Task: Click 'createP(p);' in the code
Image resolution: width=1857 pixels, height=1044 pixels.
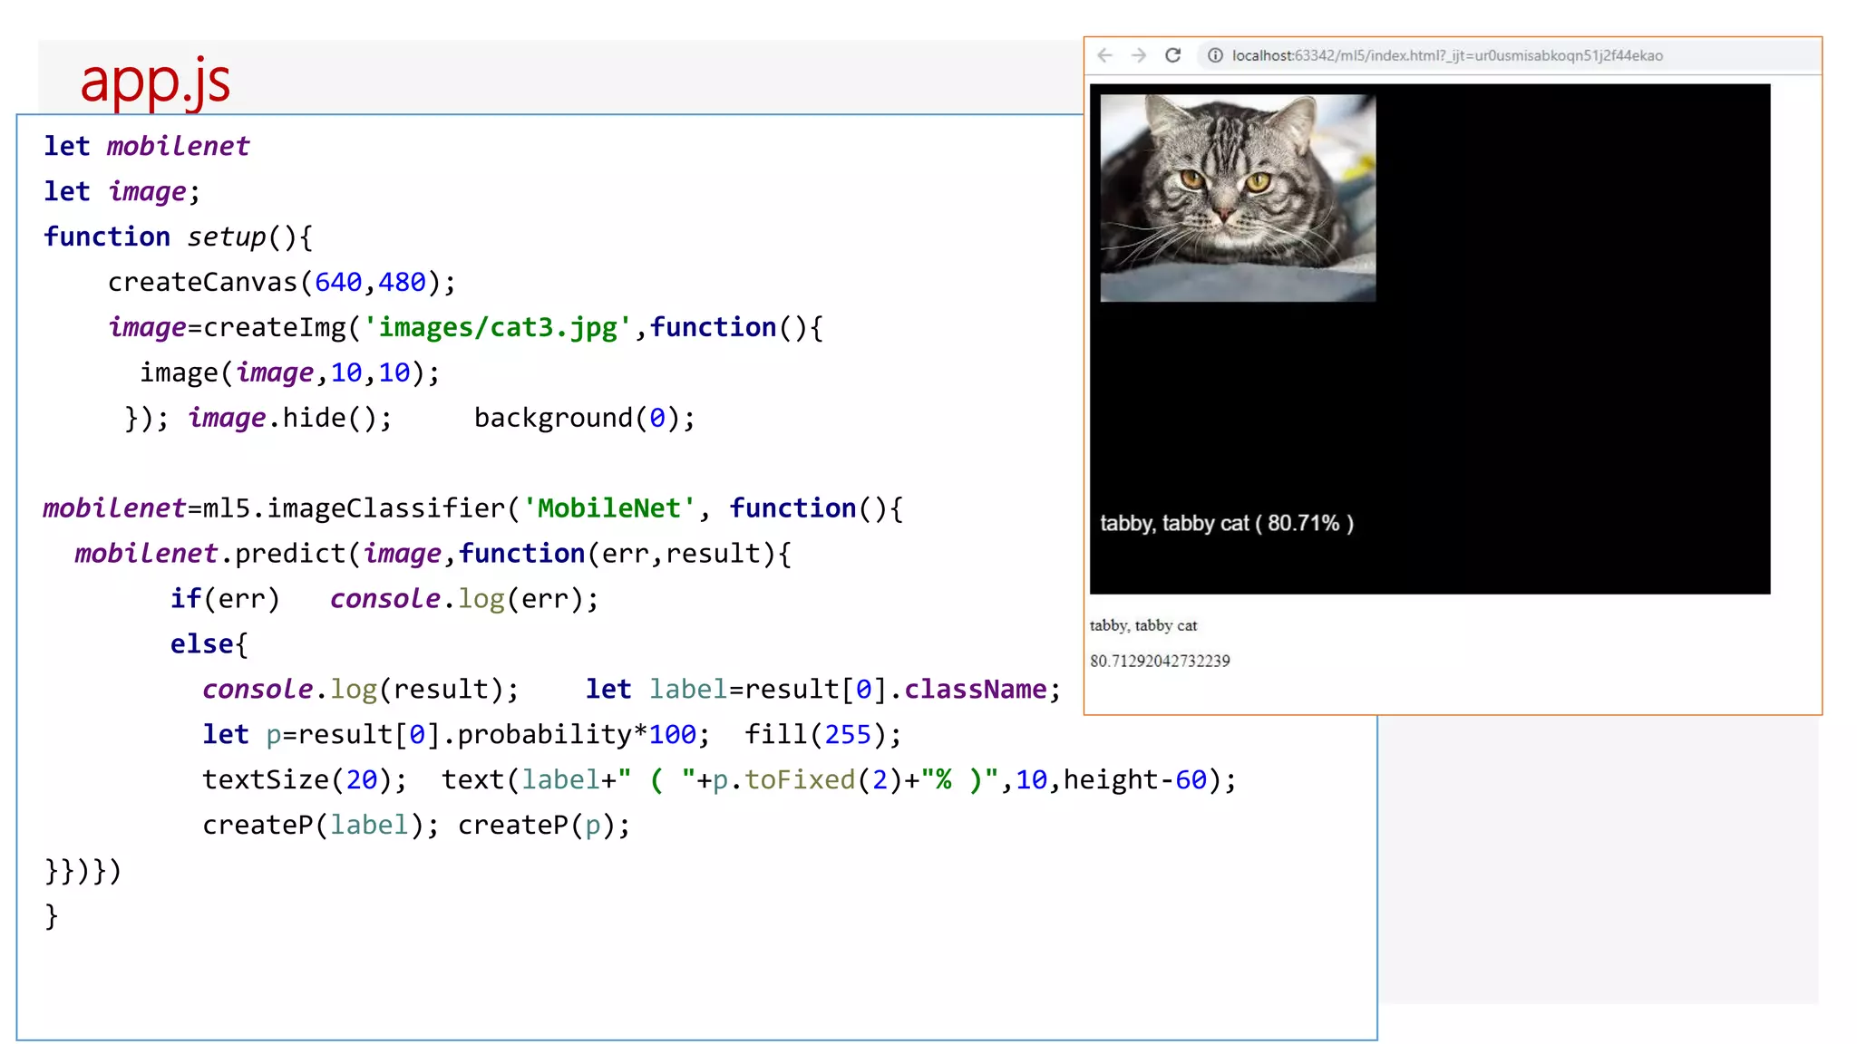Action: tap(544, 826)
